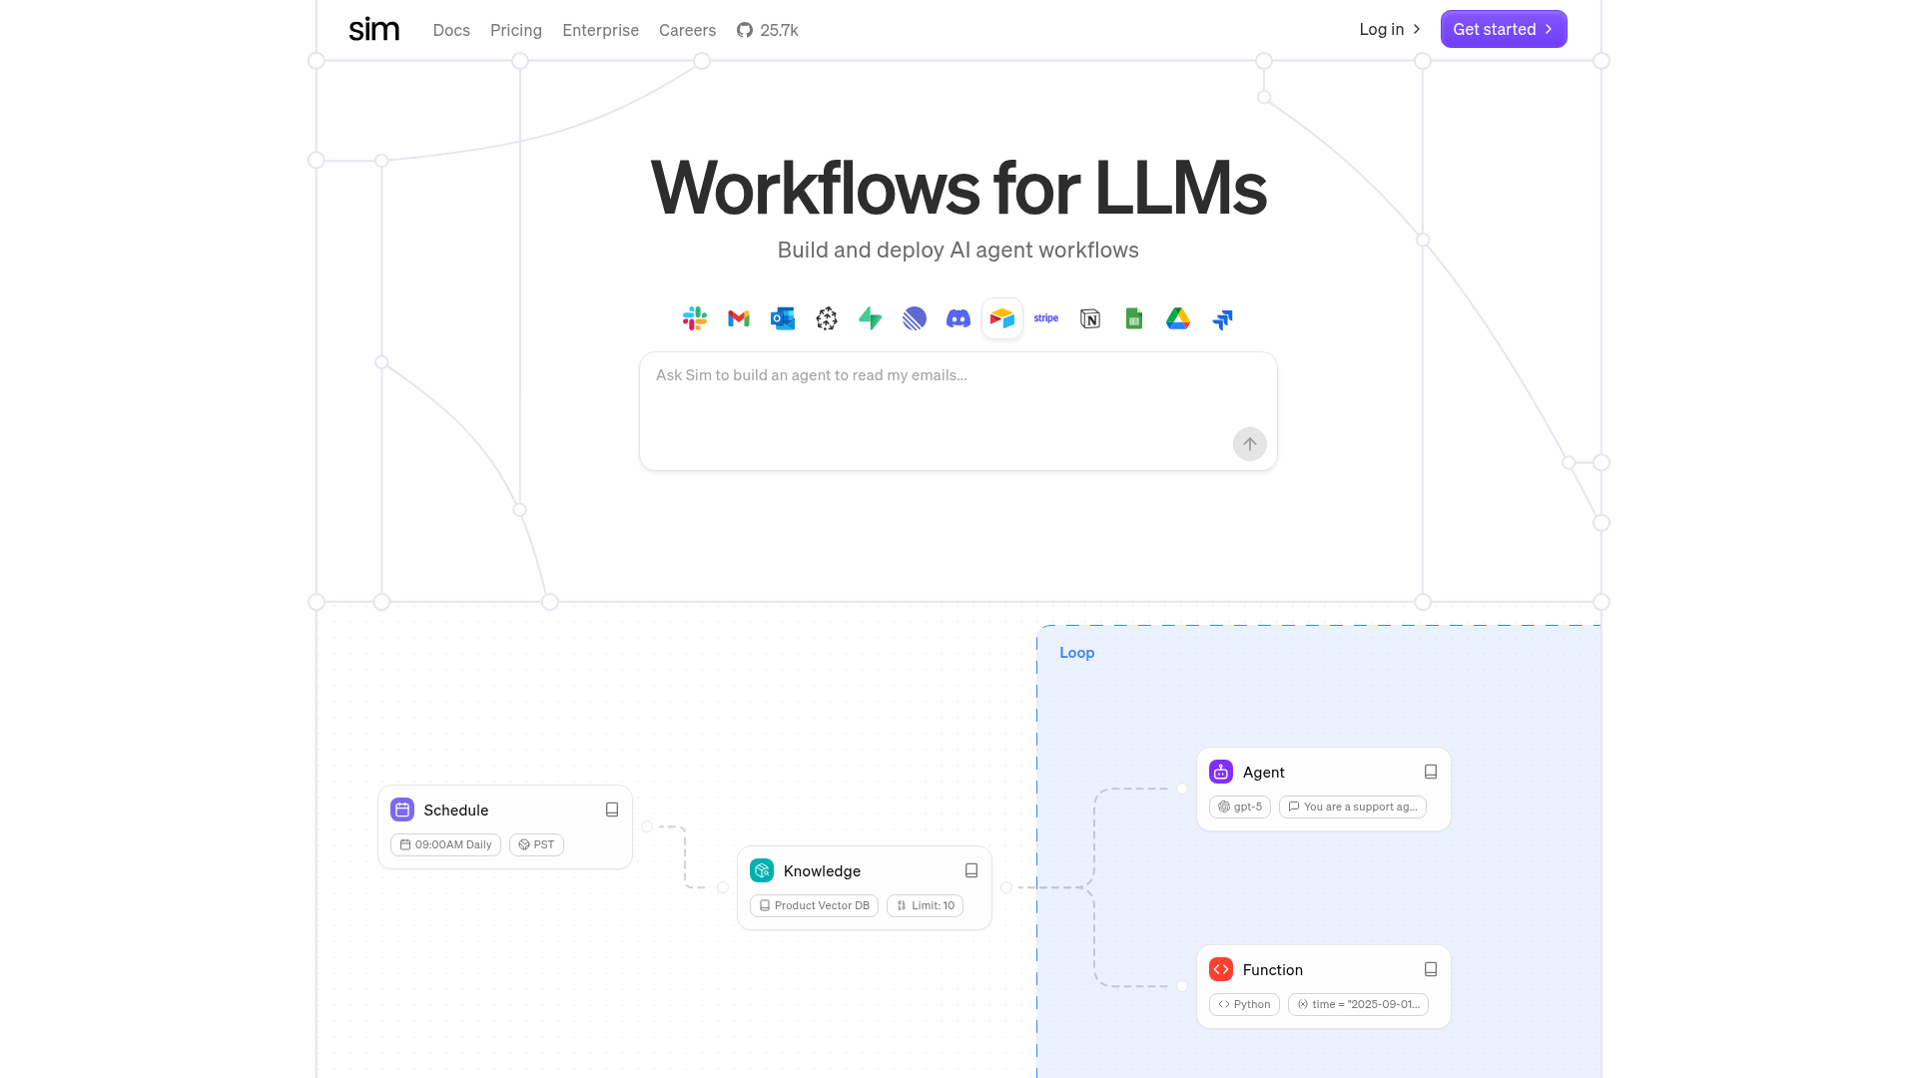Screen dimensions: 1917x1078
Task: Open the Docs page
Action: (x=451, y=30)
